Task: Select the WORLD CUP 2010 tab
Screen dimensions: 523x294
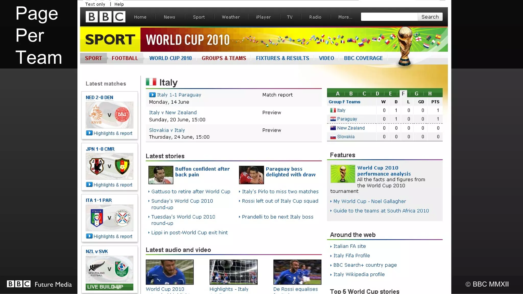Action: coord(170,58)
